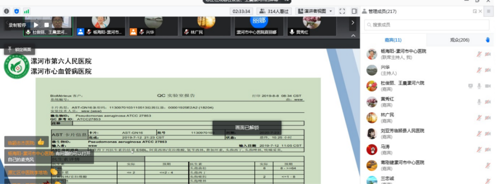Toggle camera for 黄秀红 in member list
Viewport: 496px width, 184px height.
click(x=487, y=101)
